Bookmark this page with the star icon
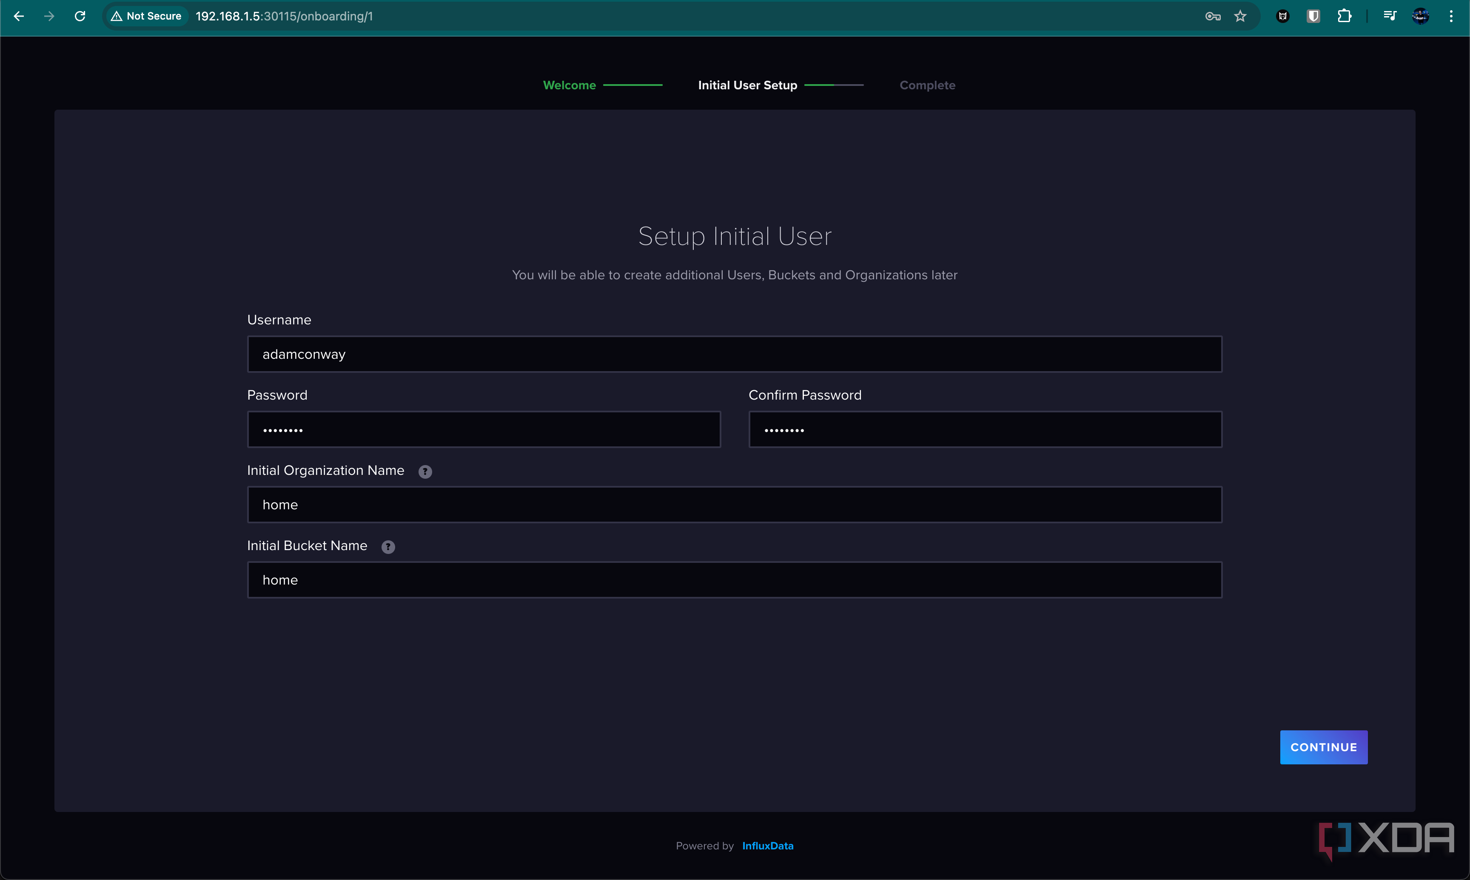 (x=1240, y=17)
